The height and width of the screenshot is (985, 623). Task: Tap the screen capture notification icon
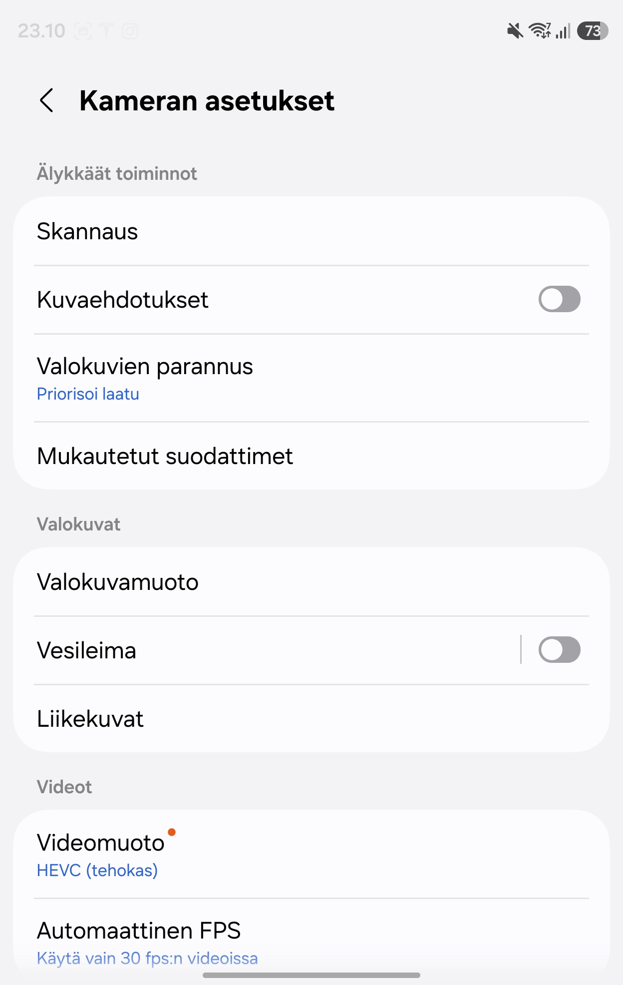coord(83,31)
